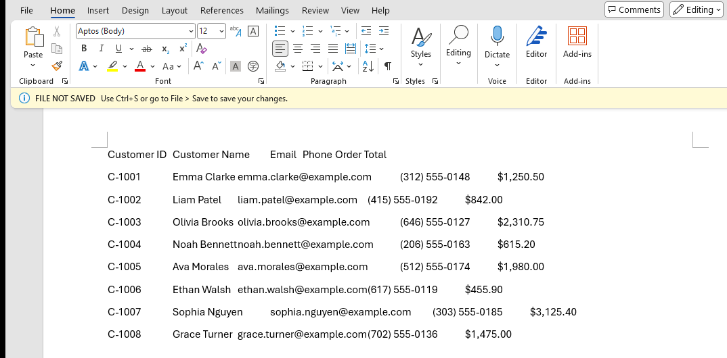Switch to the References tab
727x358 pixels.
(221, 10)
